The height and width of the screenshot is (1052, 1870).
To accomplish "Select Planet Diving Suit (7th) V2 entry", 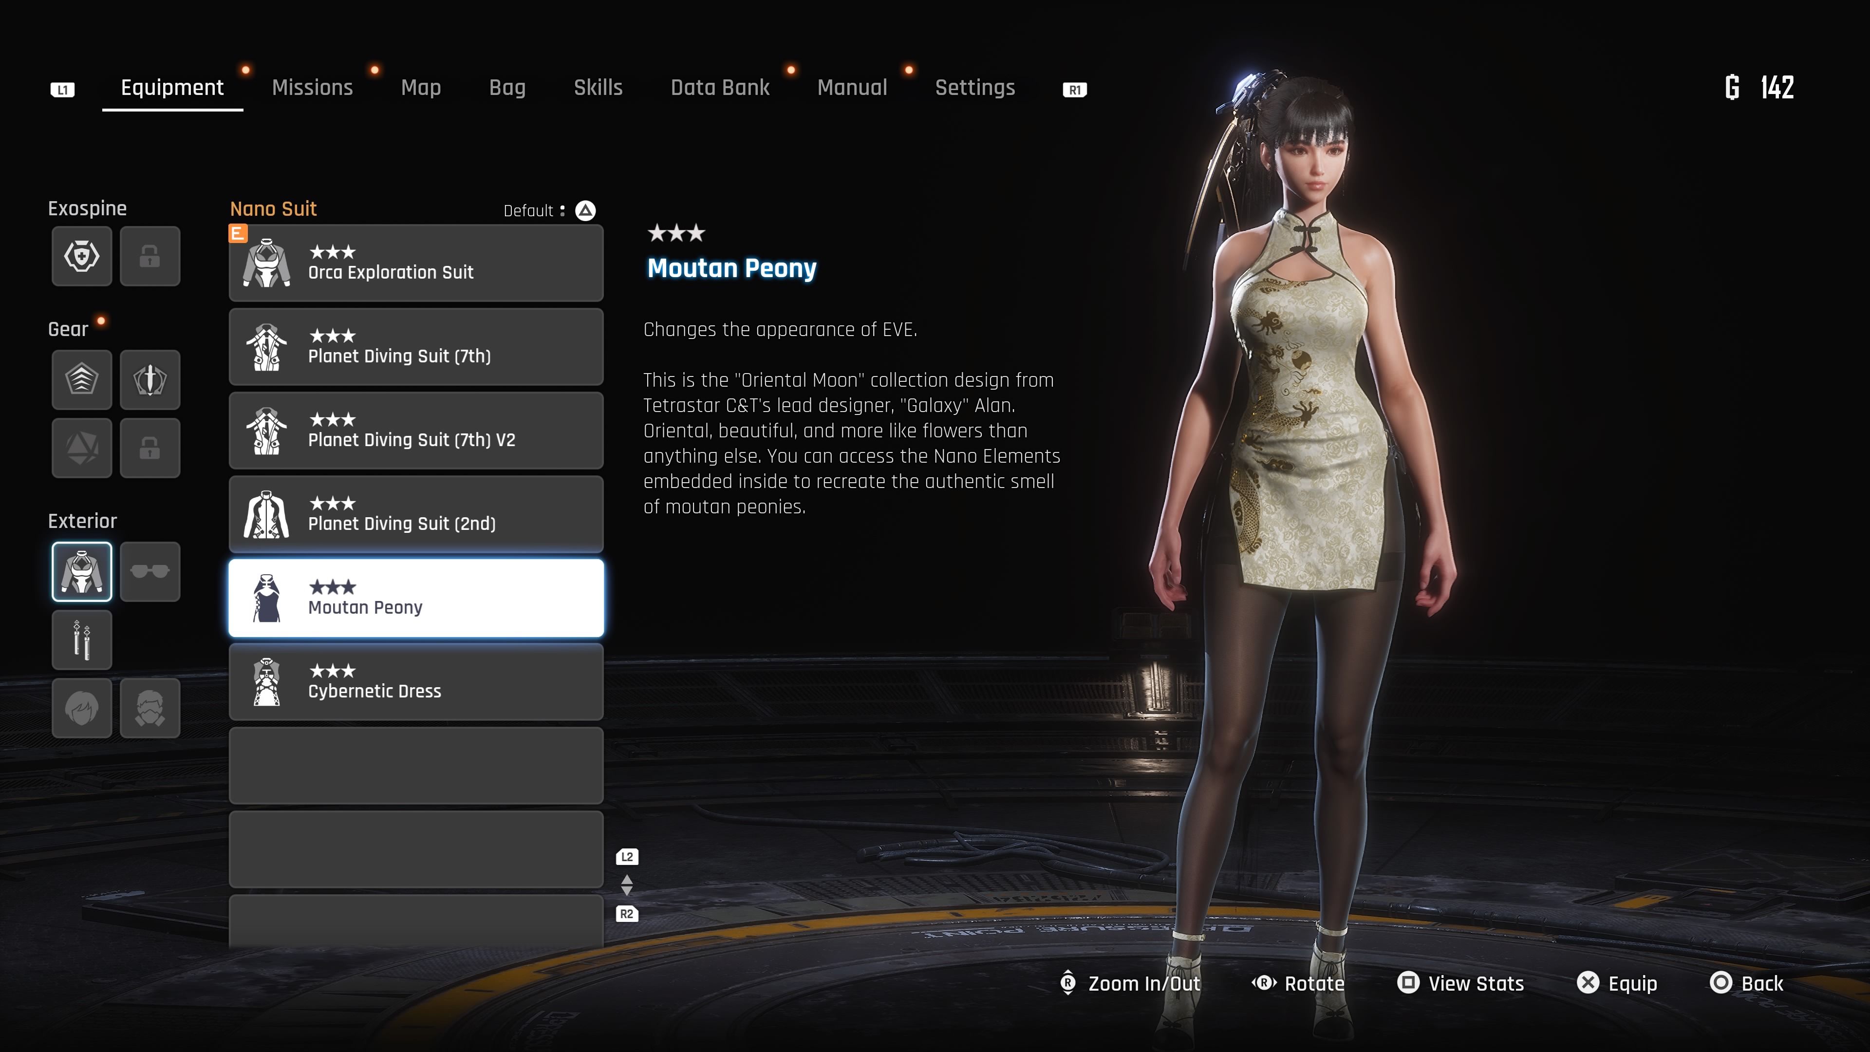I will (416, 431).
